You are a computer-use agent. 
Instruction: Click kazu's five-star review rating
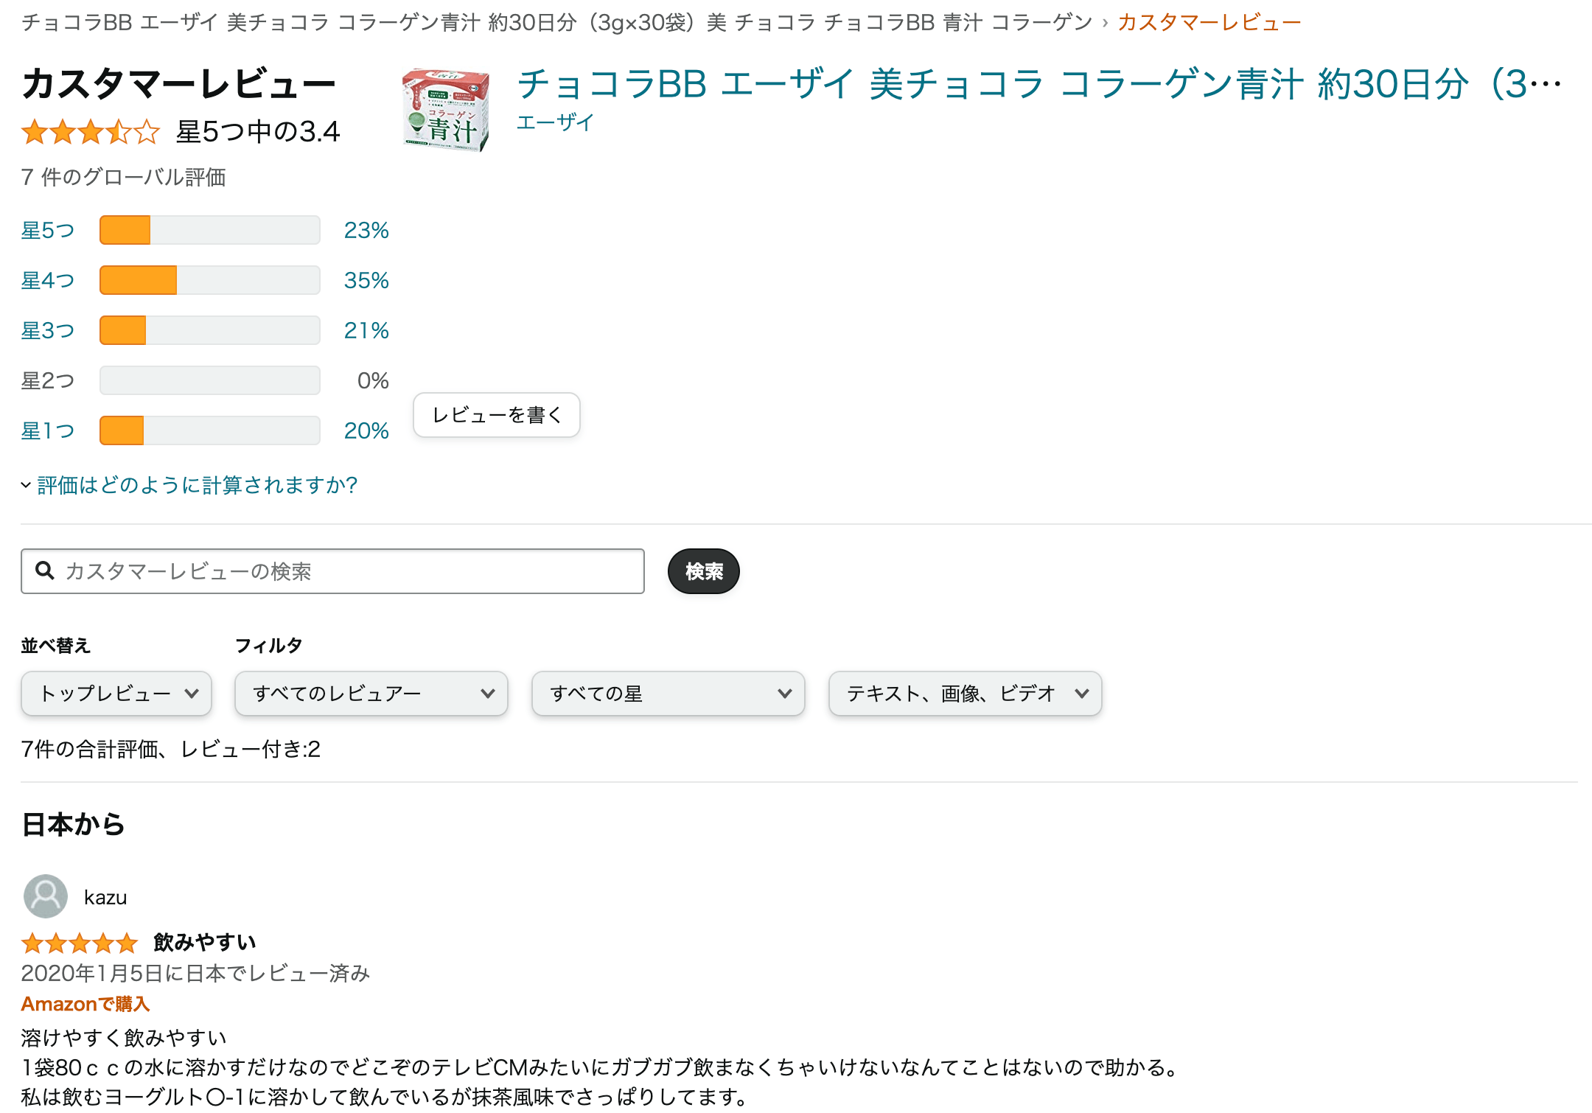point(80,943)
